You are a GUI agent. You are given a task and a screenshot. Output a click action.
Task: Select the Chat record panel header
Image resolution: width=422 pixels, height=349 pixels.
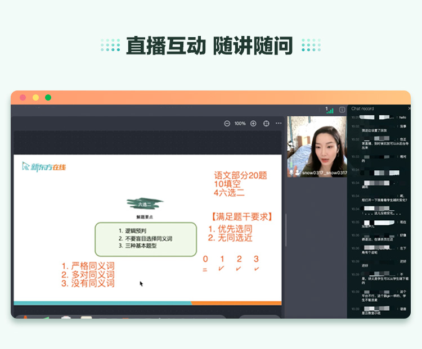(x=363, y=108)
